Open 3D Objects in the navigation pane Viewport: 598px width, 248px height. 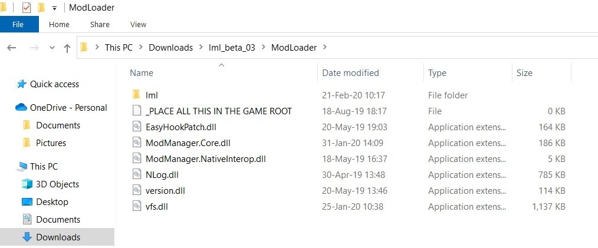[x=57, y=184]
